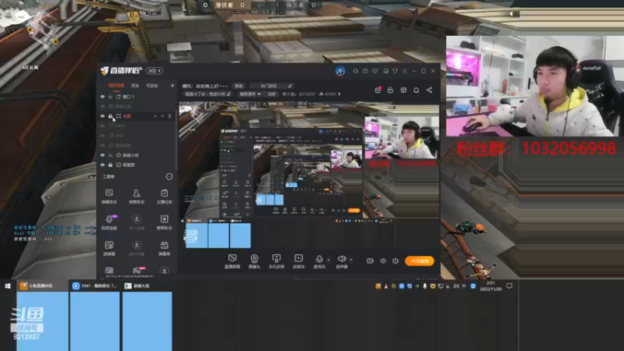The width and height of the screenshot is (624, 351).
Task: Click the streamer avatar in title bar
Action: 340,71
